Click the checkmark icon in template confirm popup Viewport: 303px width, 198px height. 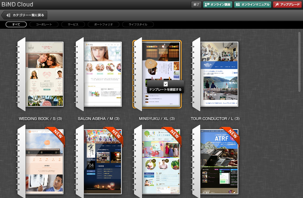click(x=166, y=84)
